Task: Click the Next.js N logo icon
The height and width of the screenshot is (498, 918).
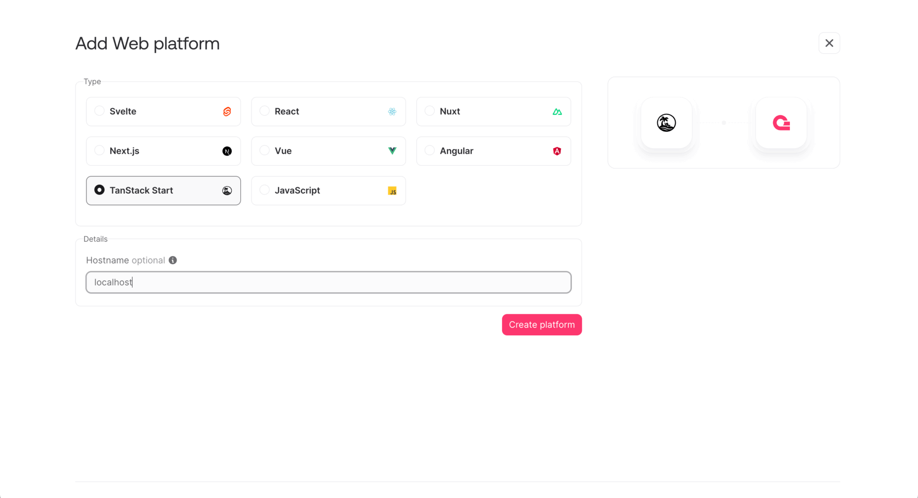Action: point(227,151)
